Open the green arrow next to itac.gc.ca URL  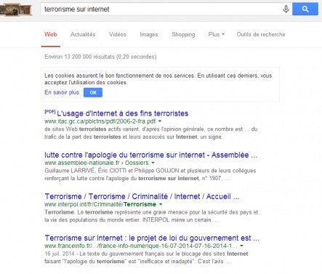[x=160, y=121]
